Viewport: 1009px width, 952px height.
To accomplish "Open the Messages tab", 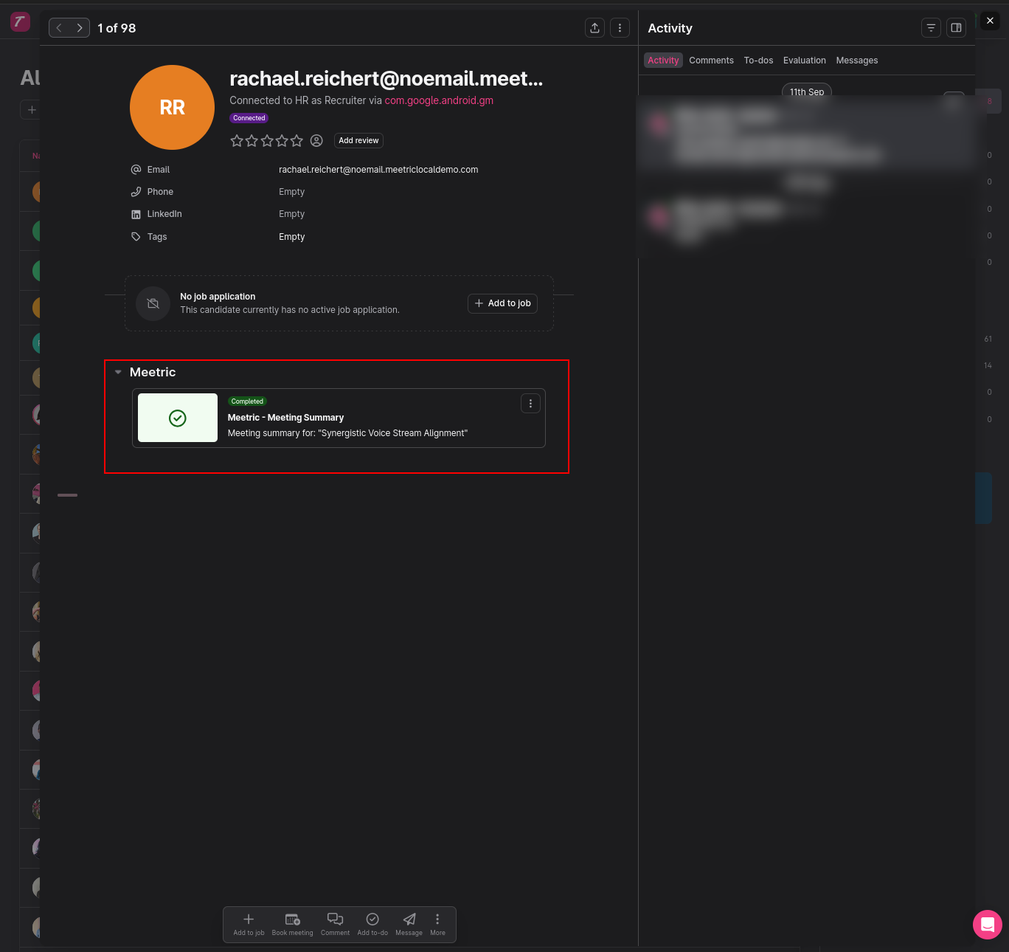I will 856,61.
